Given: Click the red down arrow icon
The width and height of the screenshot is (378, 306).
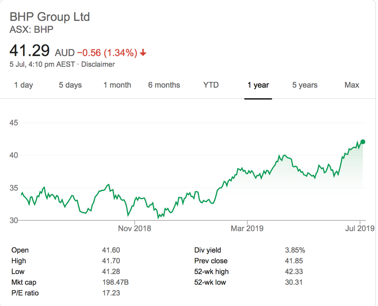Looking at the screenshot, I should tap(143, 53).
